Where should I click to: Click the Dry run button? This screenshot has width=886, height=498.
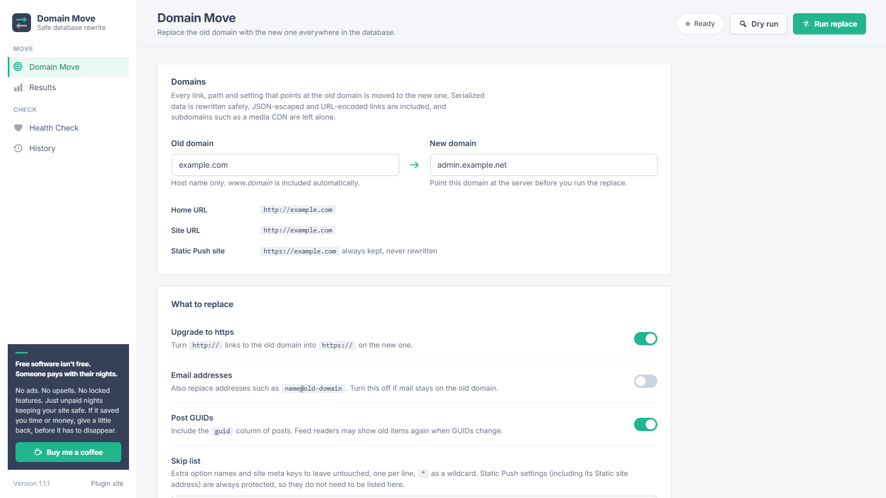[759, 24]
